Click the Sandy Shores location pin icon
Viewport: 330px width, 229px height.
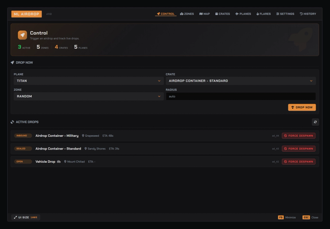coord(86,149)
